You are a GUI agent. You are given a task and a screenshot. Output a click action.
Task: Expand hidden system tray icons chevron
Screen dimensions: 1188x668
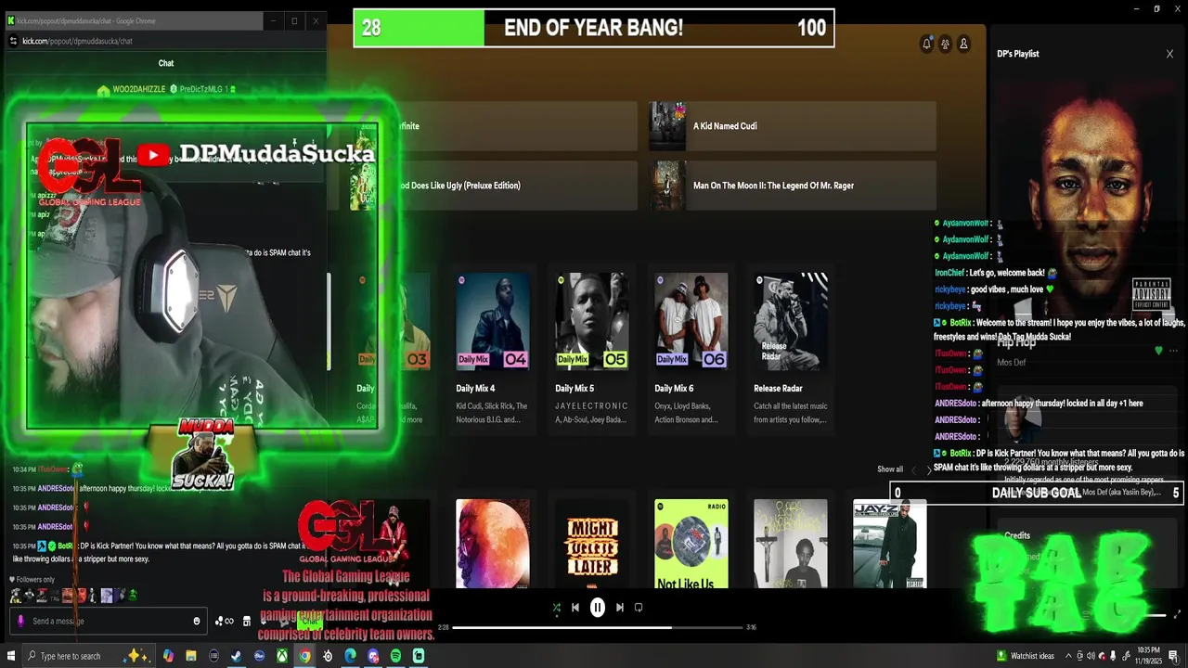coord(1068,656)
